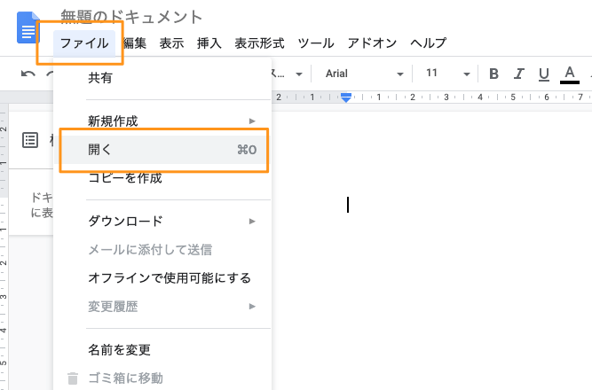Open the Arial font dropdown
592x390 pixels.
coord(364,74)
